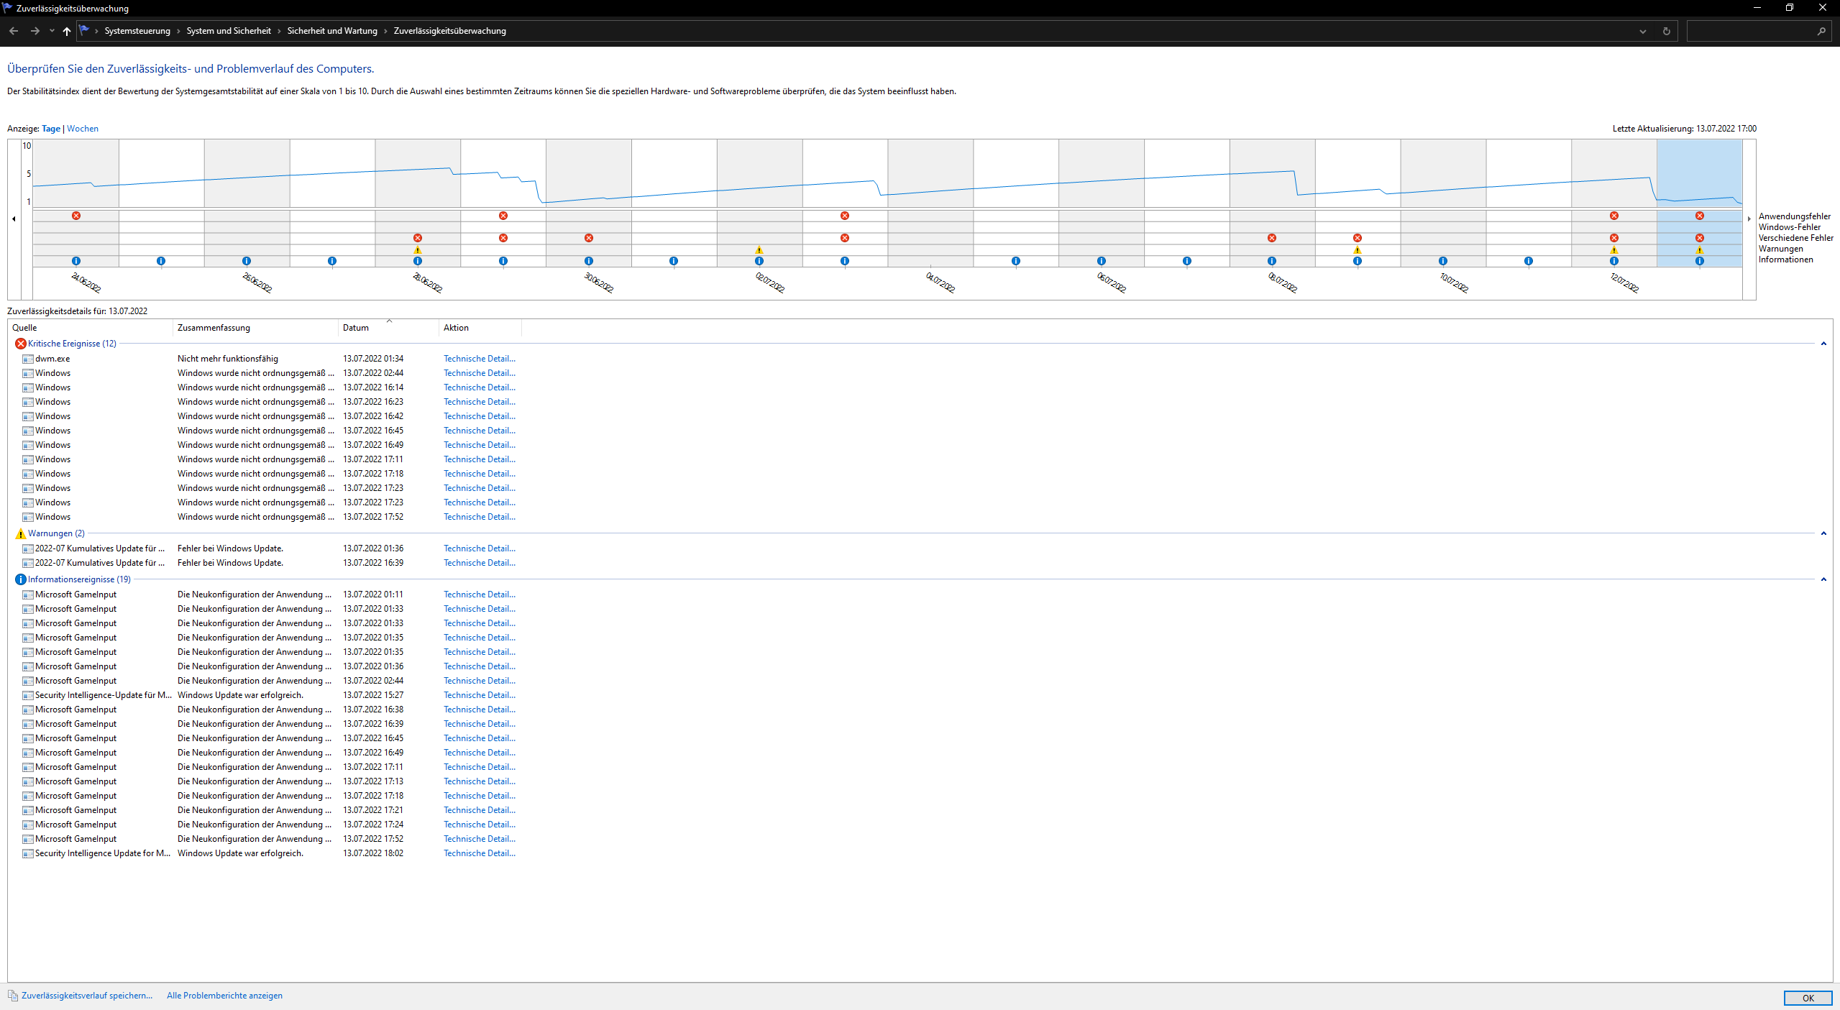Viewport: 1840px width, 1010px height.
Task: Click application error icon on 24.06.2022
Action: click(x=76, y=216)
